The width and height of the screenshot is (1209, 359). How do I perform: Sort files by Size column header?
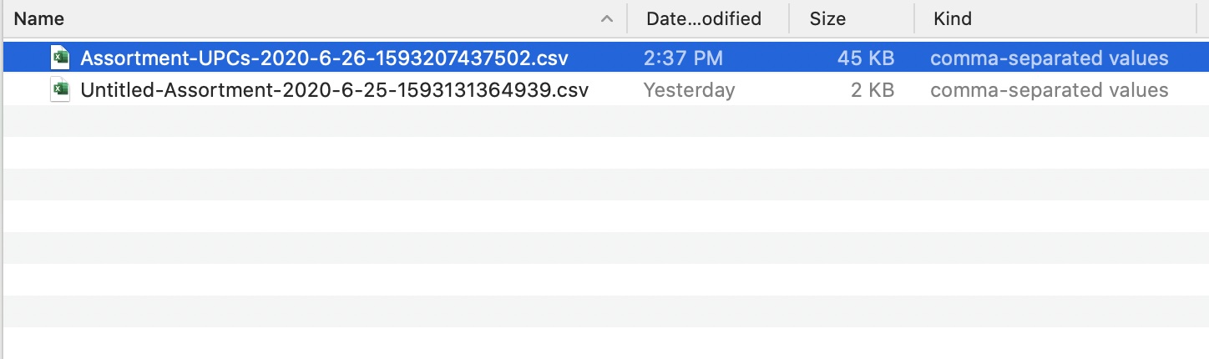click(827, 18)
